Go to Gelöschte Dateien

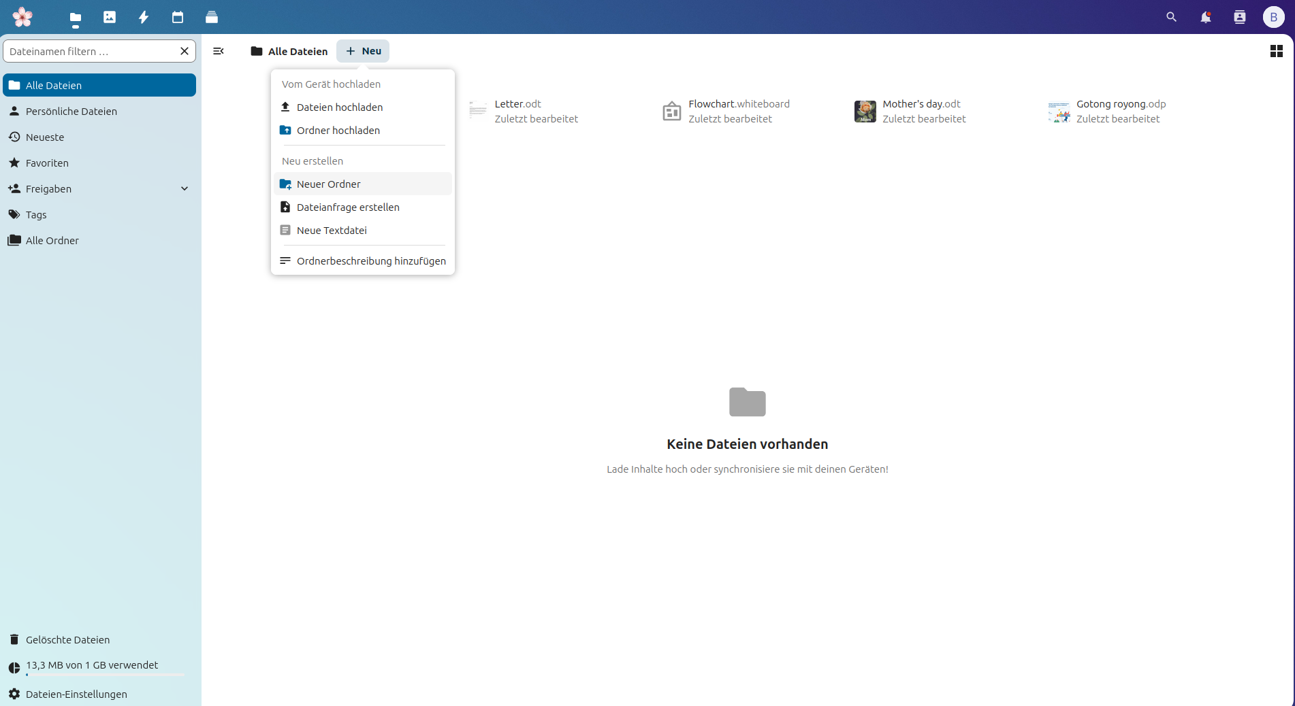coord(67,639)
